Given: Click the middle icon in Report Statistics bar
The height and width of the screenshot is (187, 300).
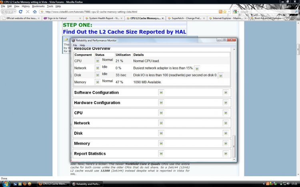Looking at the screenshot, I should (161, 154).
